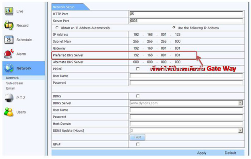Click IP Address last octet 123
The width and height of the screenshot is (251, 159).
coord(178,34)
